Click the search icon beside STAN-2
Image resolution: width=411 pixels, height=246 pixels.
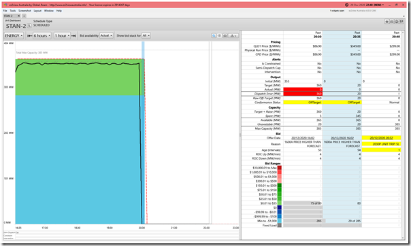(x=29, y=26)
